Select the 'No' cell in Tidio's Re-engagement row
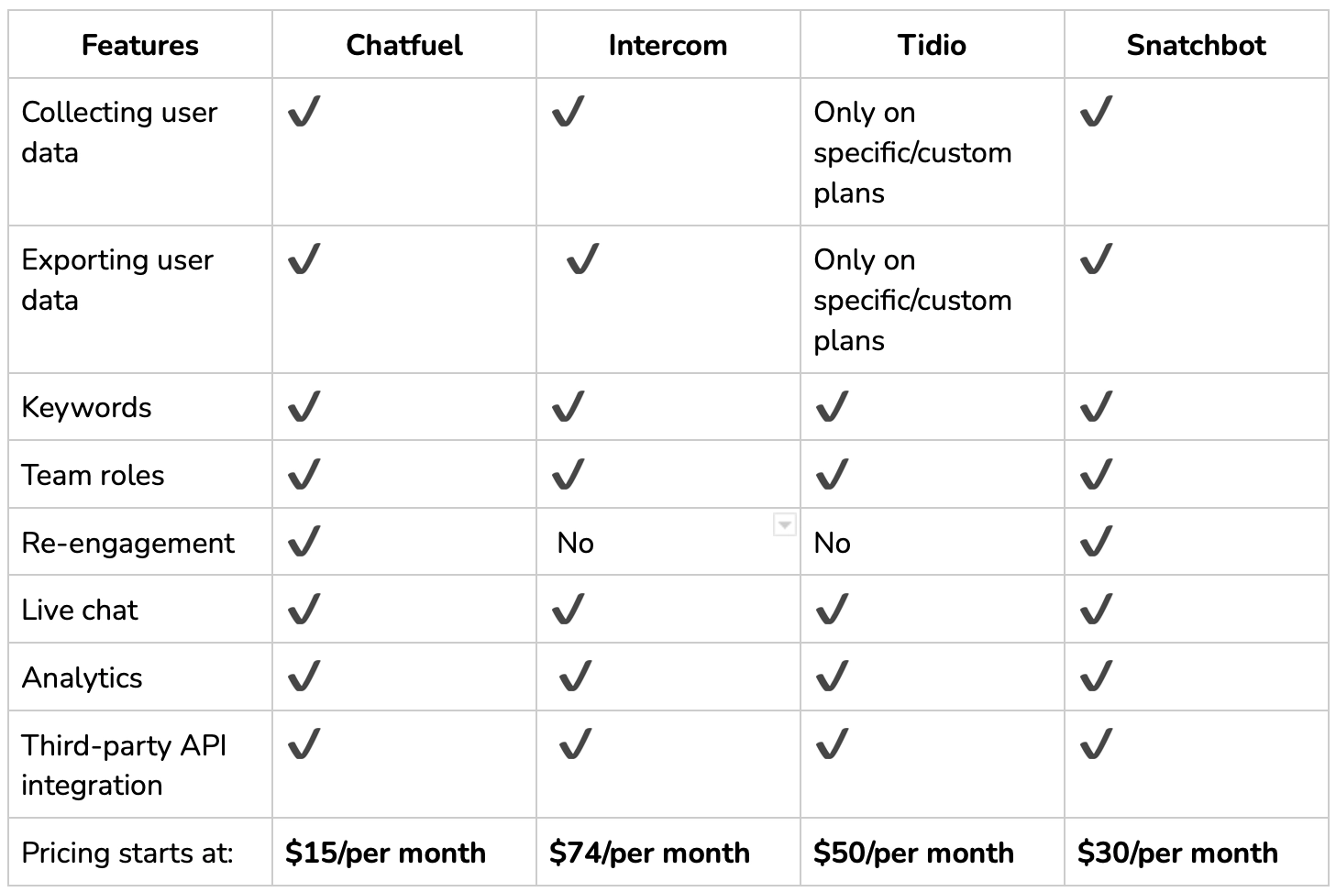Screen dimensions: 1336x892 point(933,542)
